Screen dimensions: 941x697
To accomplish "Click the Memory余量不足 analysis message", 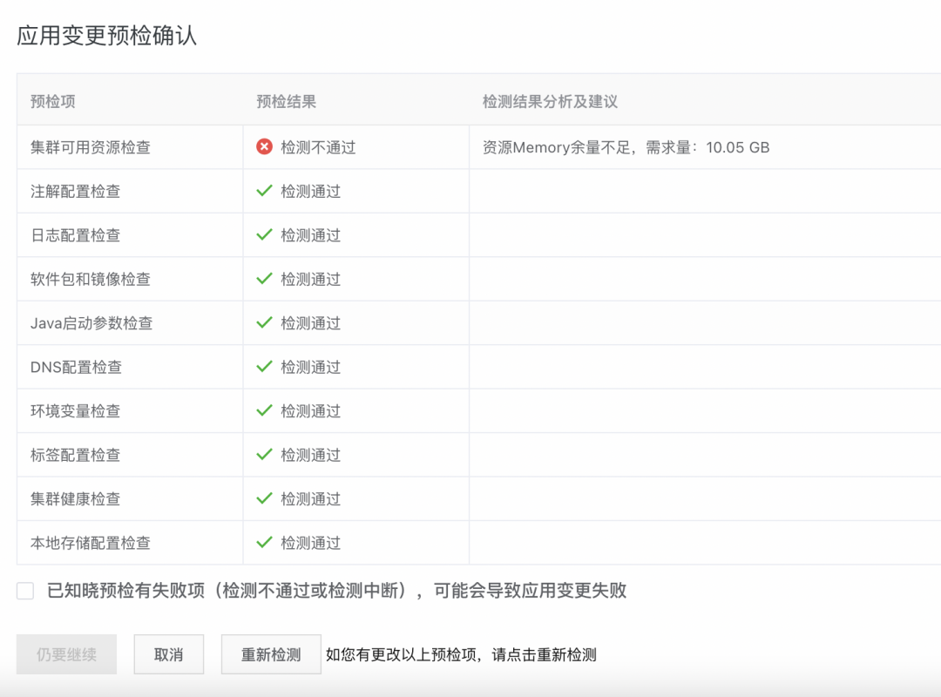I will 626,148.
